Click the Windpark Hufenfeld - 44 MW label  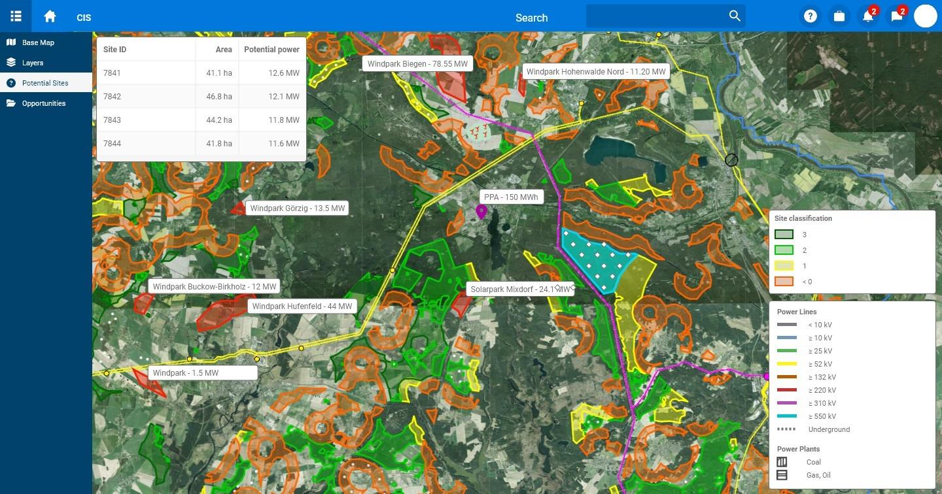coord(302,306)
